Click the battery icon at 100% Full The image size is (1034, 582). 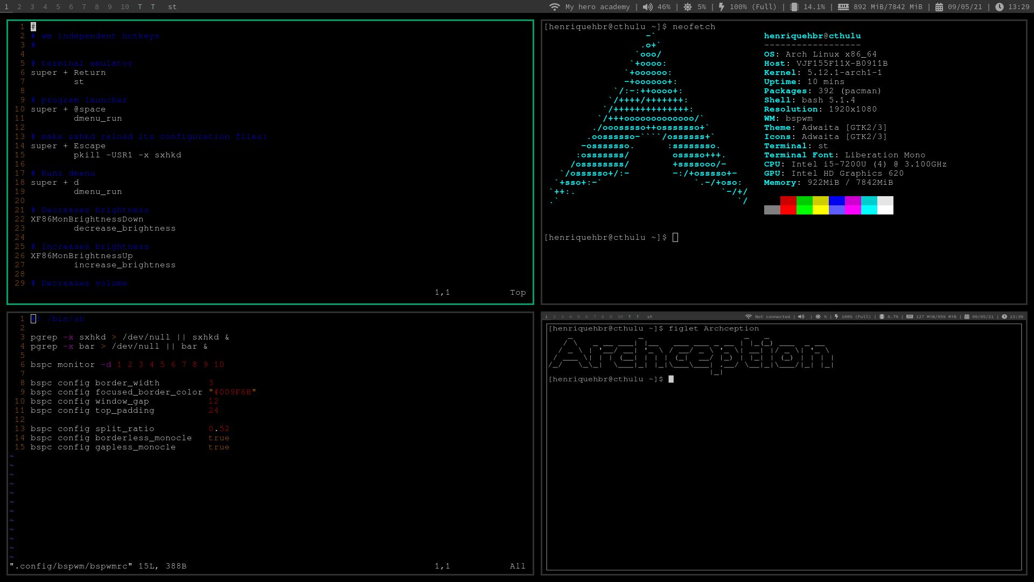click(x=722, y=7)
